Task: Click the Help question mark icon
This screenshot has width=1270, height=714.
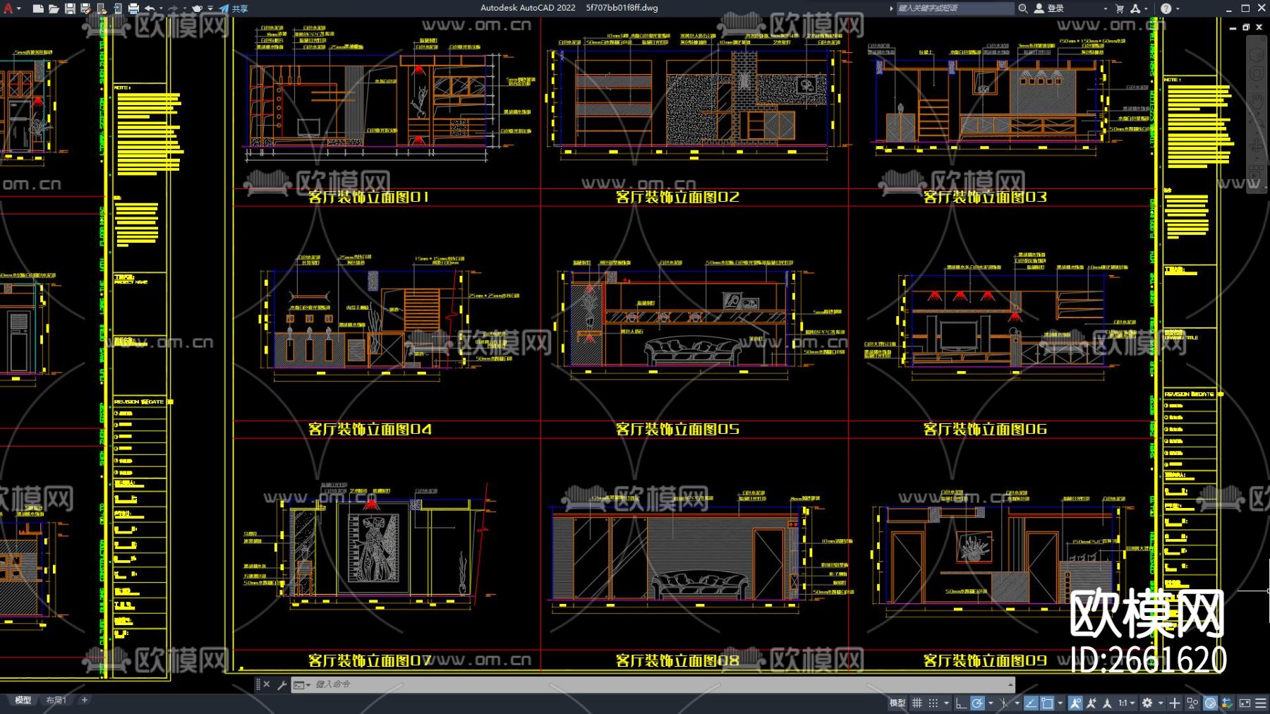Action: coord(1166,8)
